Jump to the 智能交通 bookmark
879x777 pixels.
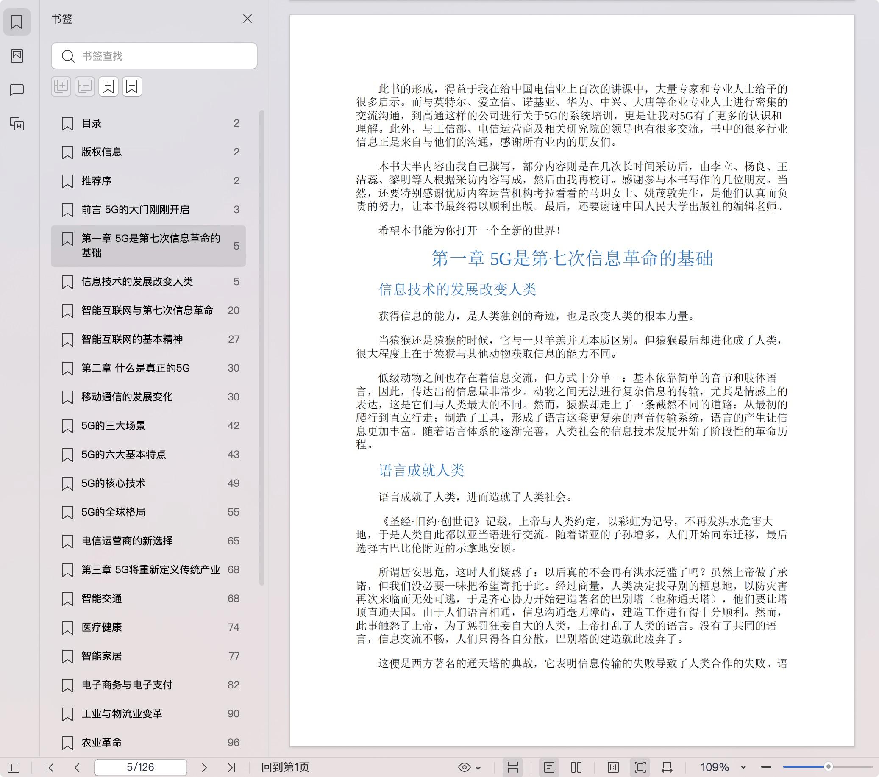[x=148, y=599]
